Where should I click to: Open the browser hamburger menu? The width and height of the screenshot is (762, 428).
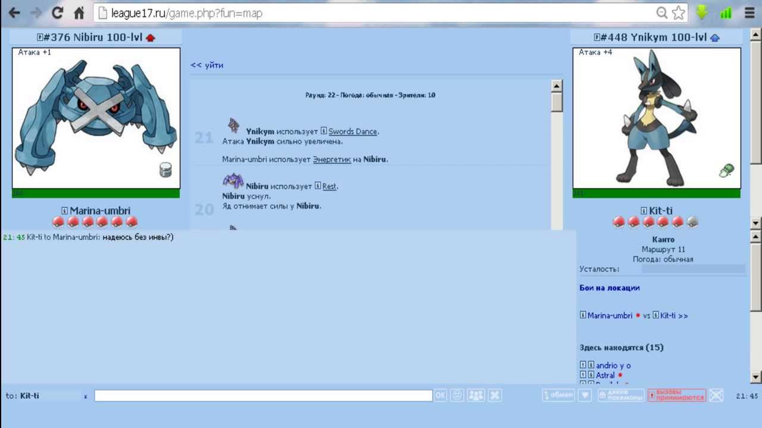(x=749, y=12)
